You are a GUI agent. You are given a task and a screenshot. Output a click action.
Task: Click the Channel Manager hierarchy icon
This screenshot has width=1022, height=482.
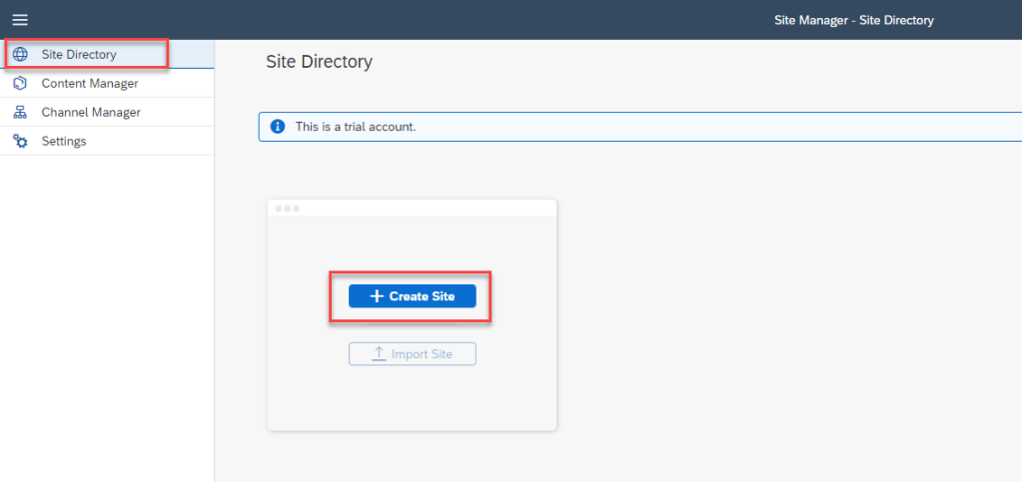[x=20, y=113]
